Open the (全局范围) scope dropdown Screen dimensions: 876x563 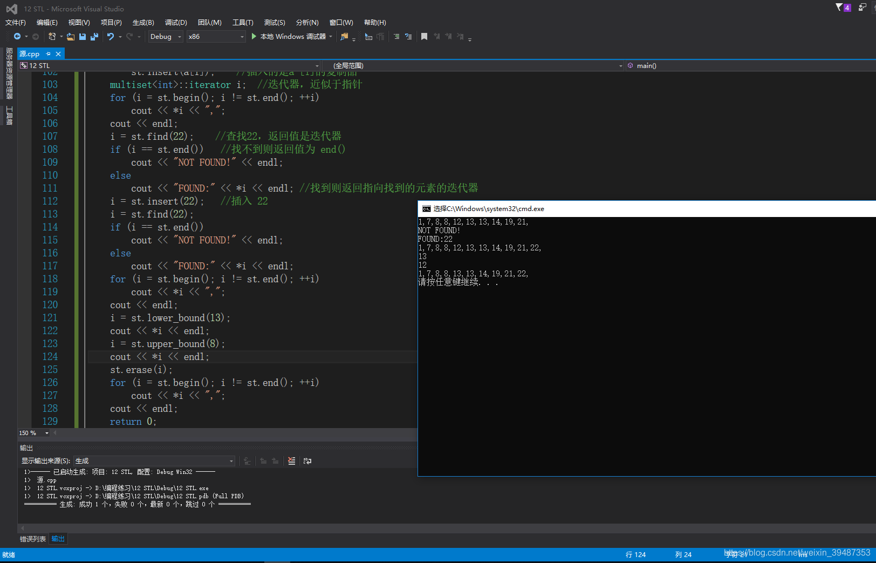click(474, 65)
